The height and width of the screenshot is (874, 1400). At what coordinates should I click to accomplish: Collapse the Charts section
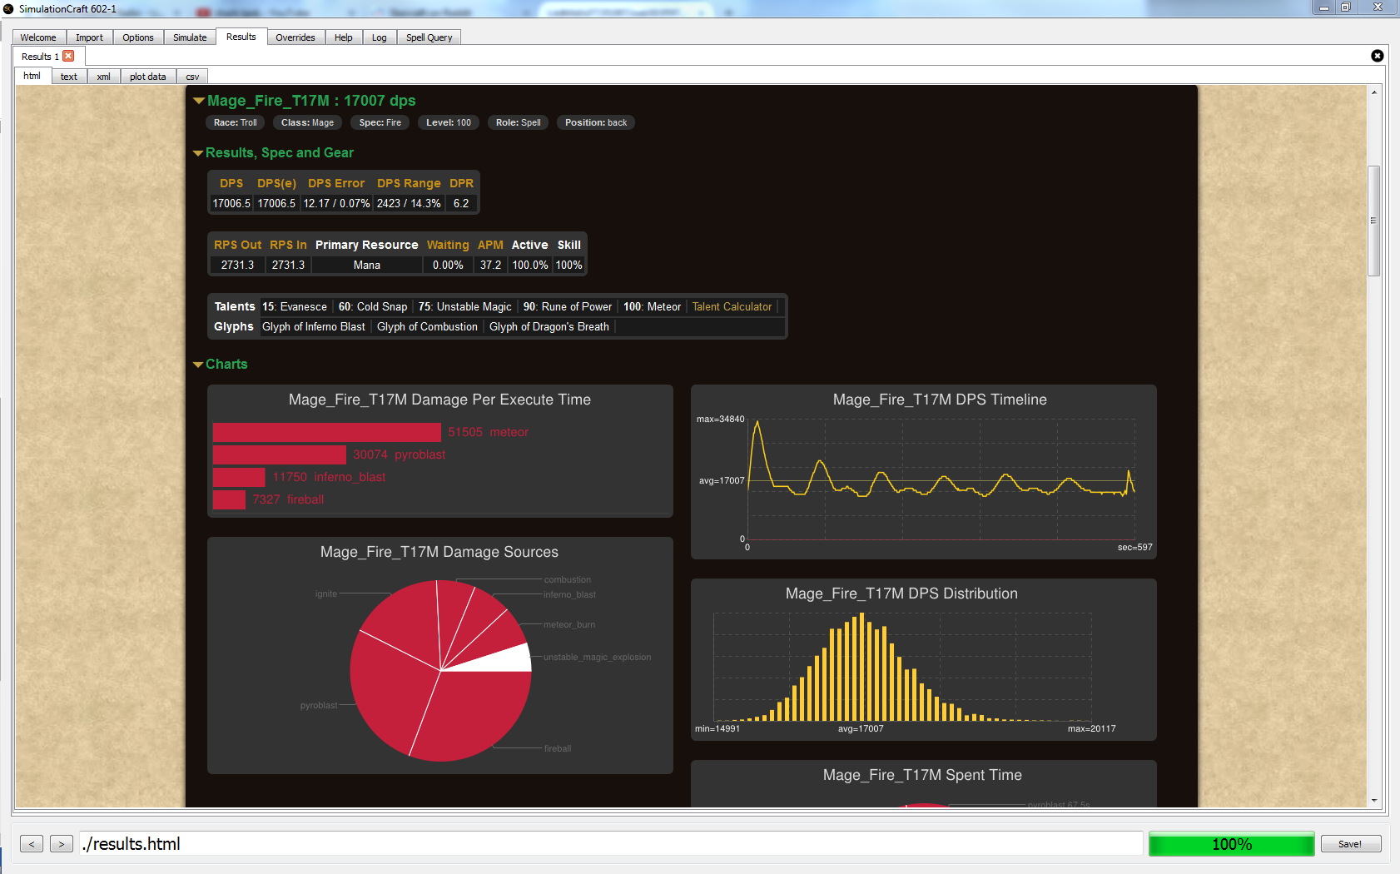[x=198, y=365]
